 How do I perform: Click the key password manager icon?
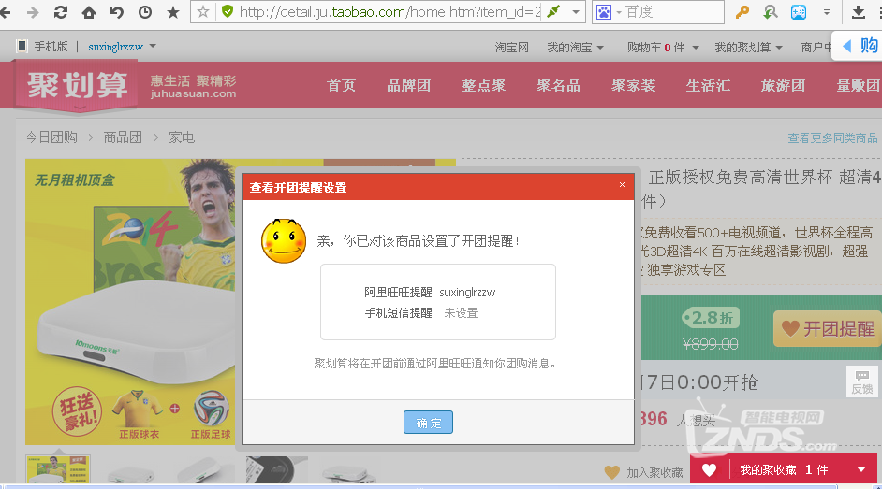[x=742, y=13]
